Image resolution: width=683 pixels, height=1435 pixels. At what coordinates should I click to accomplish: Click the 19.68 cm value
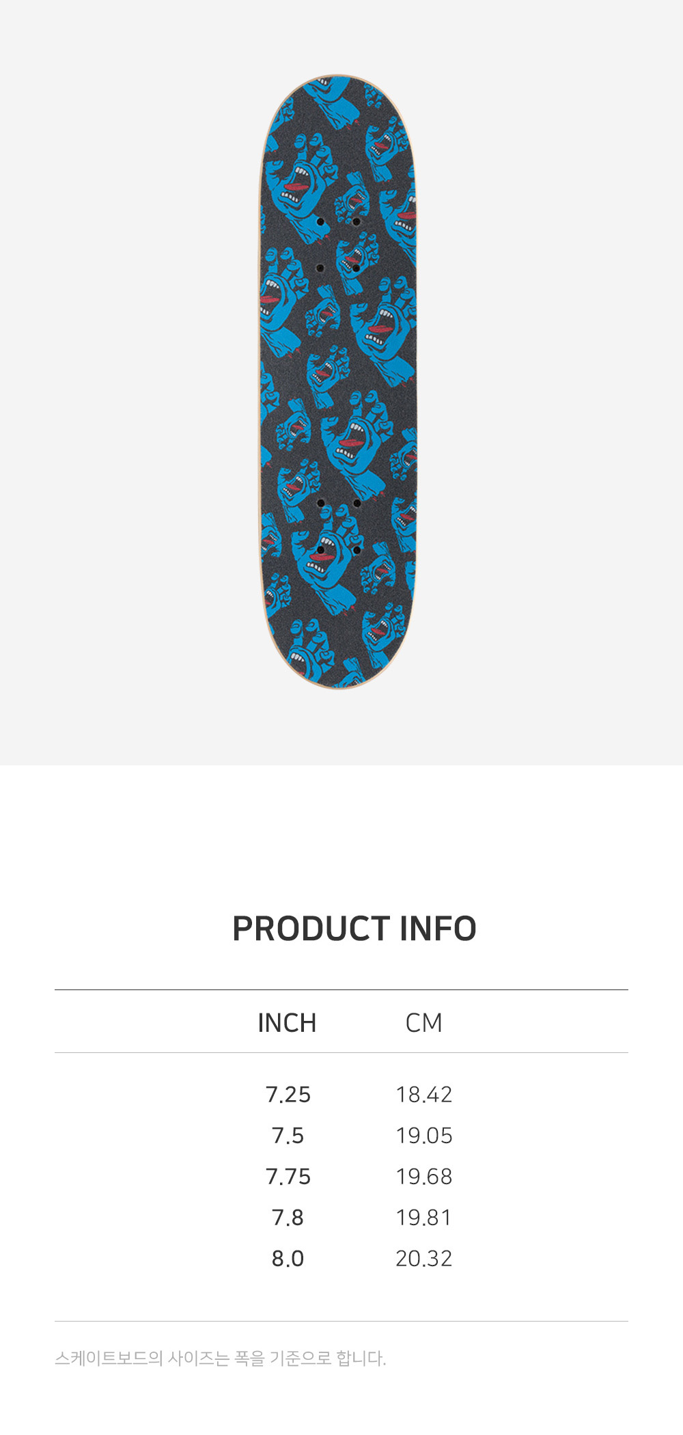423,1177
